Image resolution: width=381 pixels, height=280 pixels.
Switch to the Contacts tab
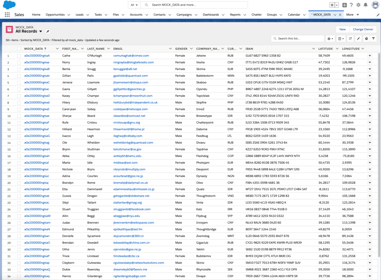tap(159, 15)
